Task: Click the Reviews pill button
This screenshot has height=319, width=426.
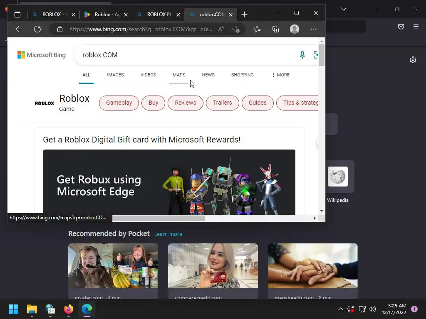Action: point(185,103)
